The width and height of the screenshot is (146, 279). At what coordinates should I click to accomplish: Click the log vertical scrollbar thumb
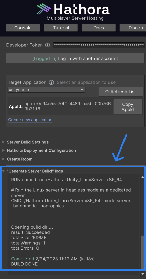pyautogui.click(x=143, y=252)
